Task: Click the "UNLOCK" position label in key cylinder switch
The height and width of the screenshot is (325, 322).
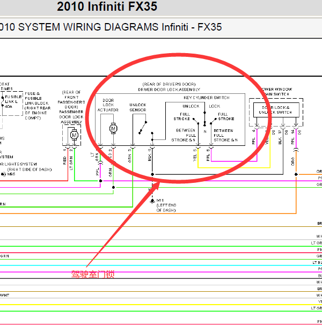Action: pyautogui.click(x=191, y=106)
